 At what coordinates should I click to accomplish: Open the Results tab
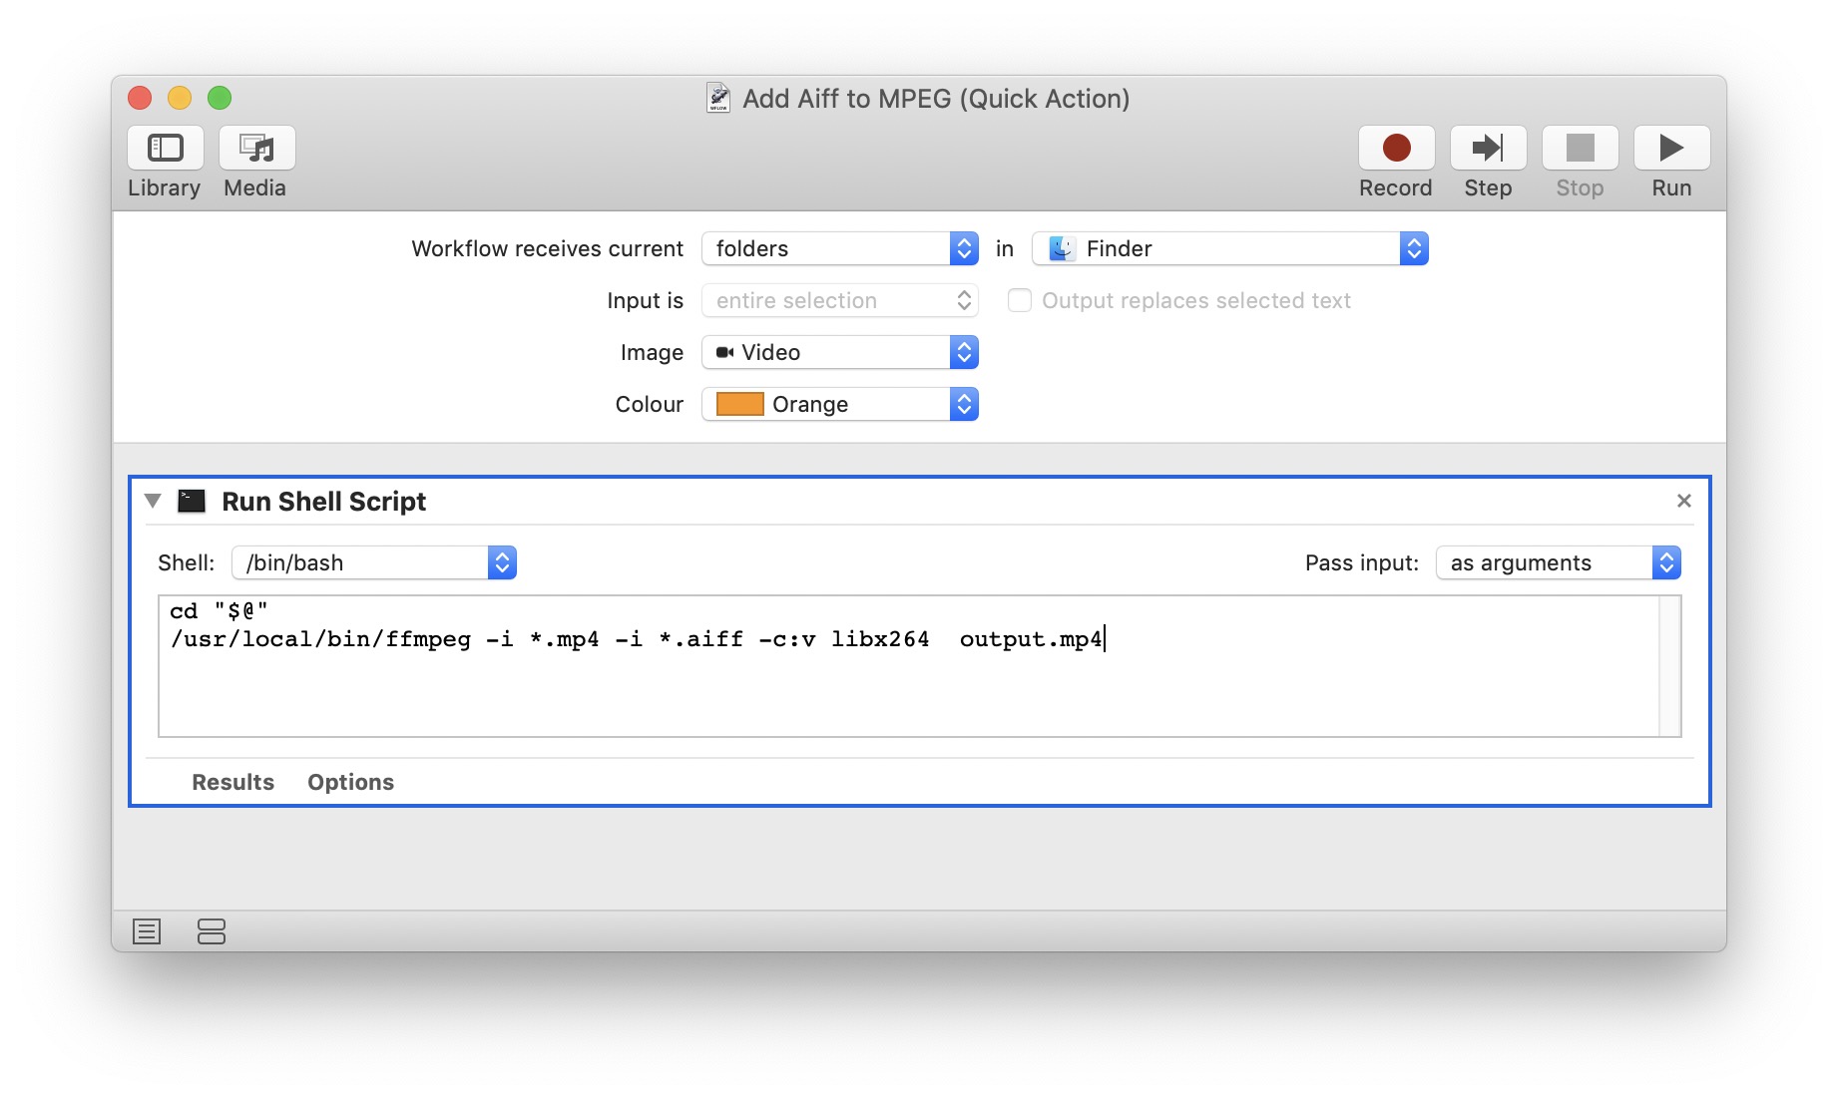tap(232, 782)
